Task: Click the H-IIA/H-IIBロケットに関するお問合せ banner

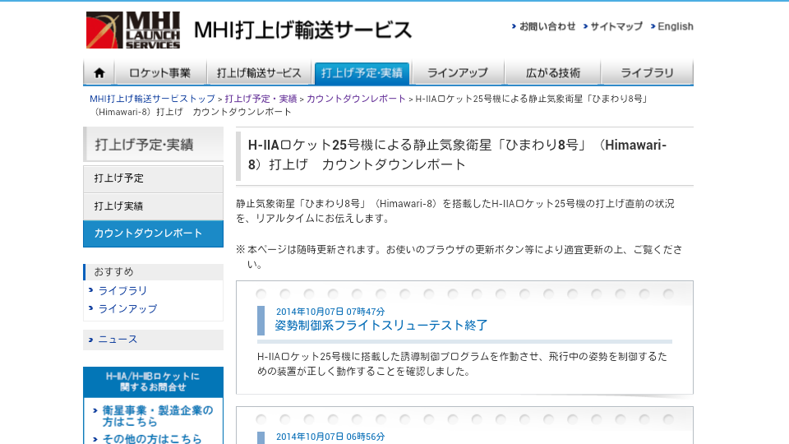Action: coord(153,382)
